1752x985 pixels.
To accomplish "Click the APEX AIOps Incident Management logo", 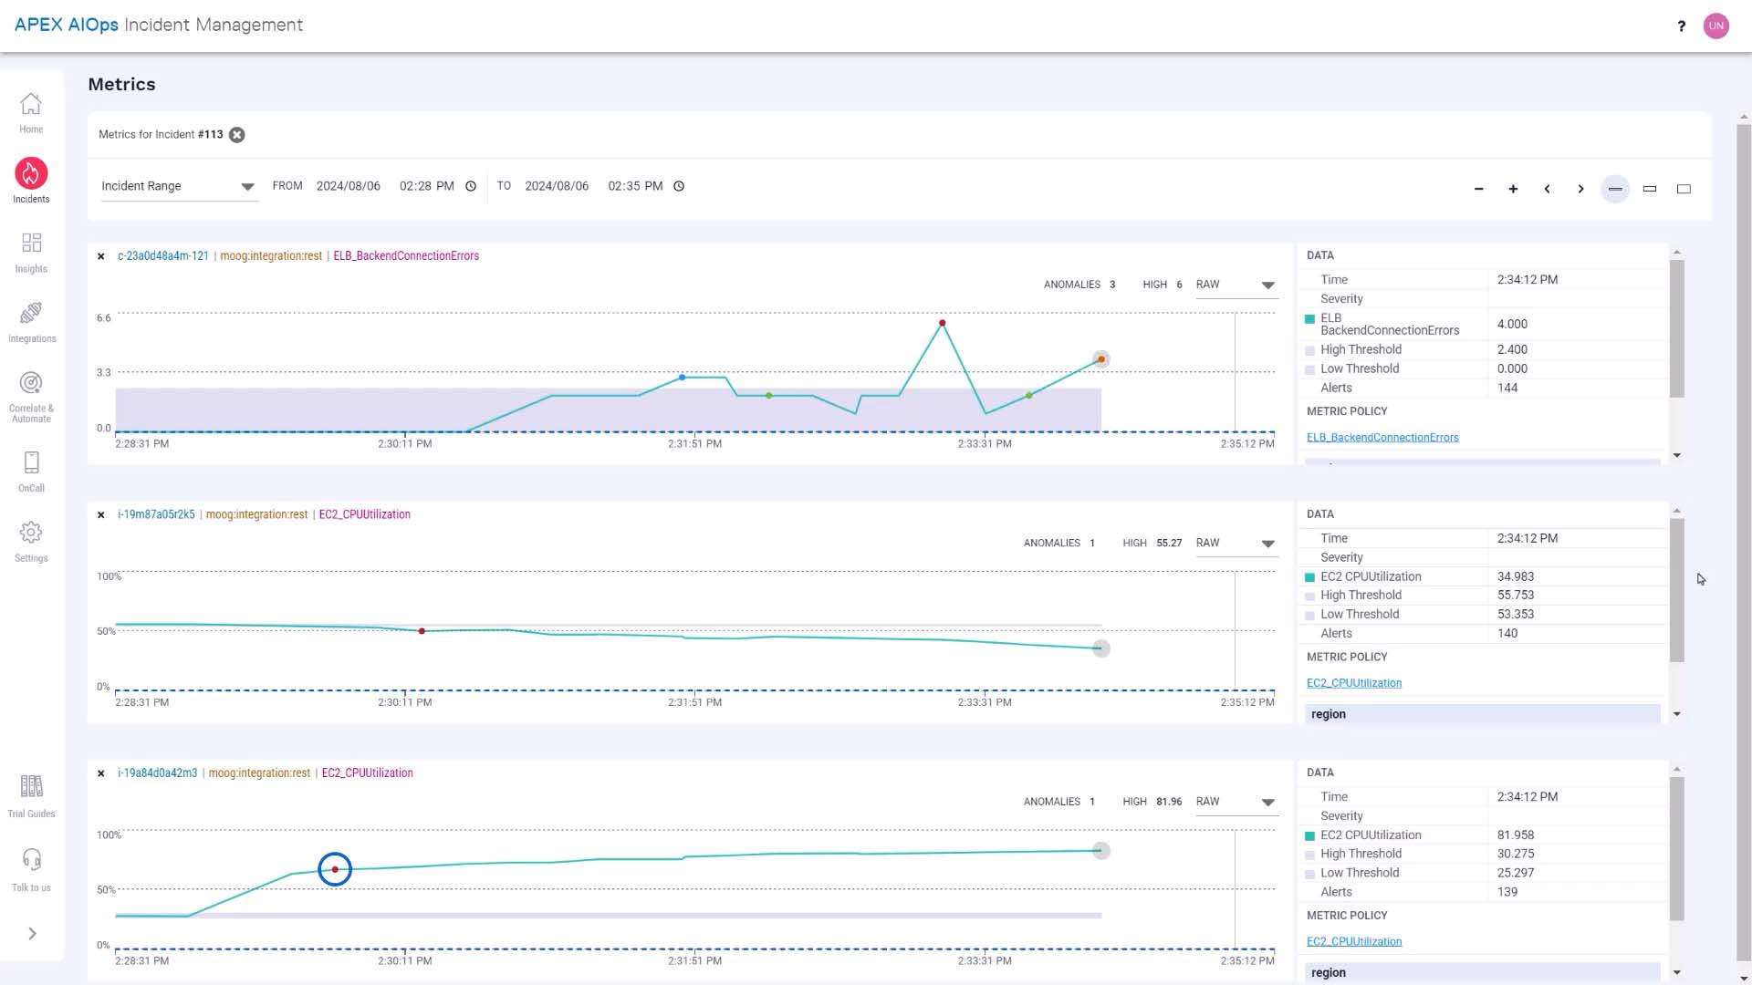I will pyautogui.click(x=159, y=26).
